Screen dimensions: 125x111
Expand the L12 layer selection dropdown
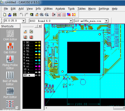click(107, 21)
